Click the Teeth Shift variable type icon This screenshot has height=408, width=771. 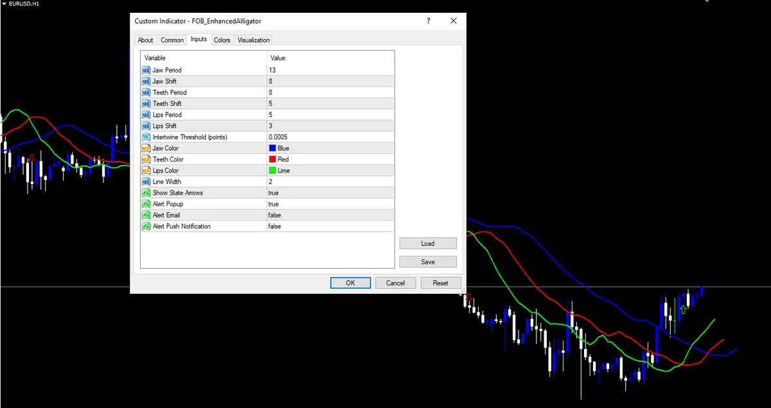click(146, 103)
